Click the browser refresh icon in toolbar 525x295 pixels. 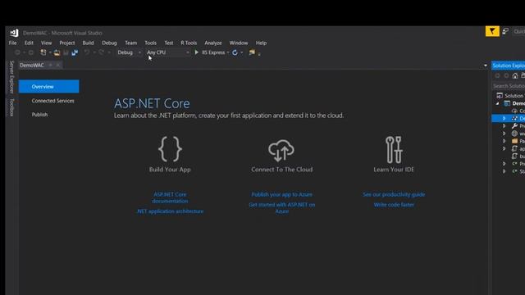(235, 52)
